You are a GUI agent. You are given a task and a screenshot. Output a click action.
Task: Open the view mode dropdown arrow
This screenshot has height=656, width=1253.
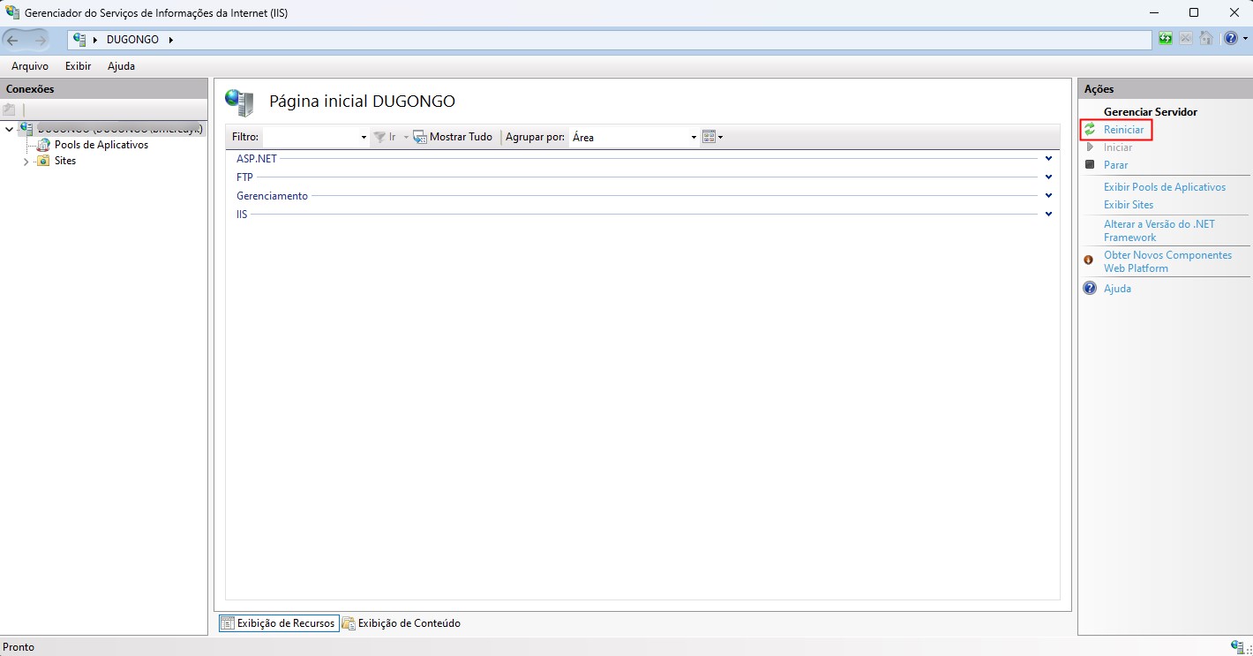pyautogui.click(x=721, y=137)
